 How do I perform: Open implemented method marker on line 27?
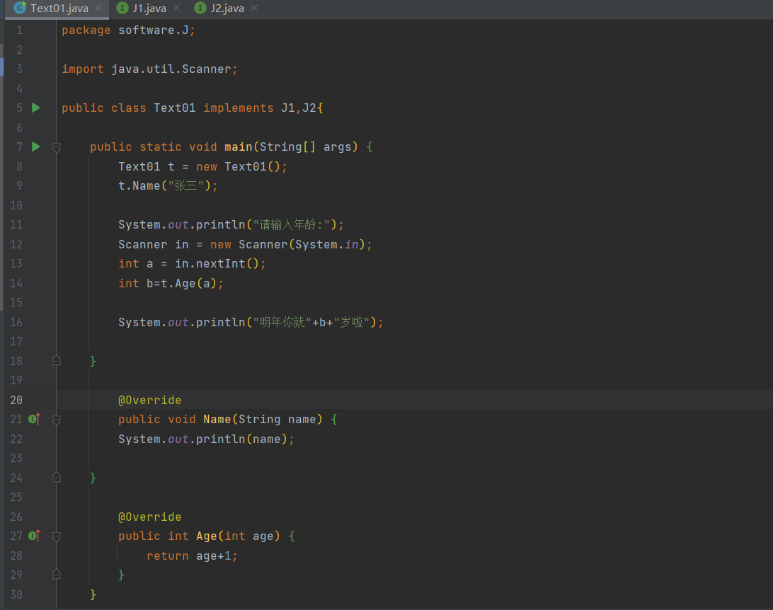coord(34,536)
